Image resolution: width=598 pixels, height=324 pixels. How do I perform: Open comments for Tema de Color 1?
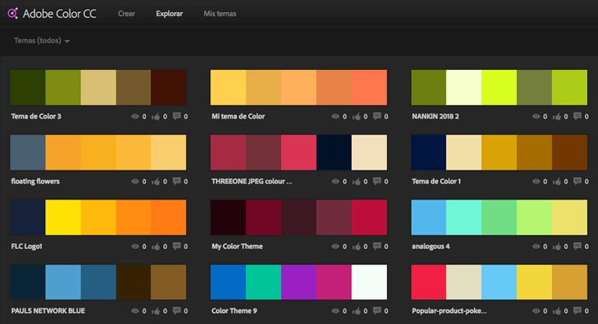point(577,182)
